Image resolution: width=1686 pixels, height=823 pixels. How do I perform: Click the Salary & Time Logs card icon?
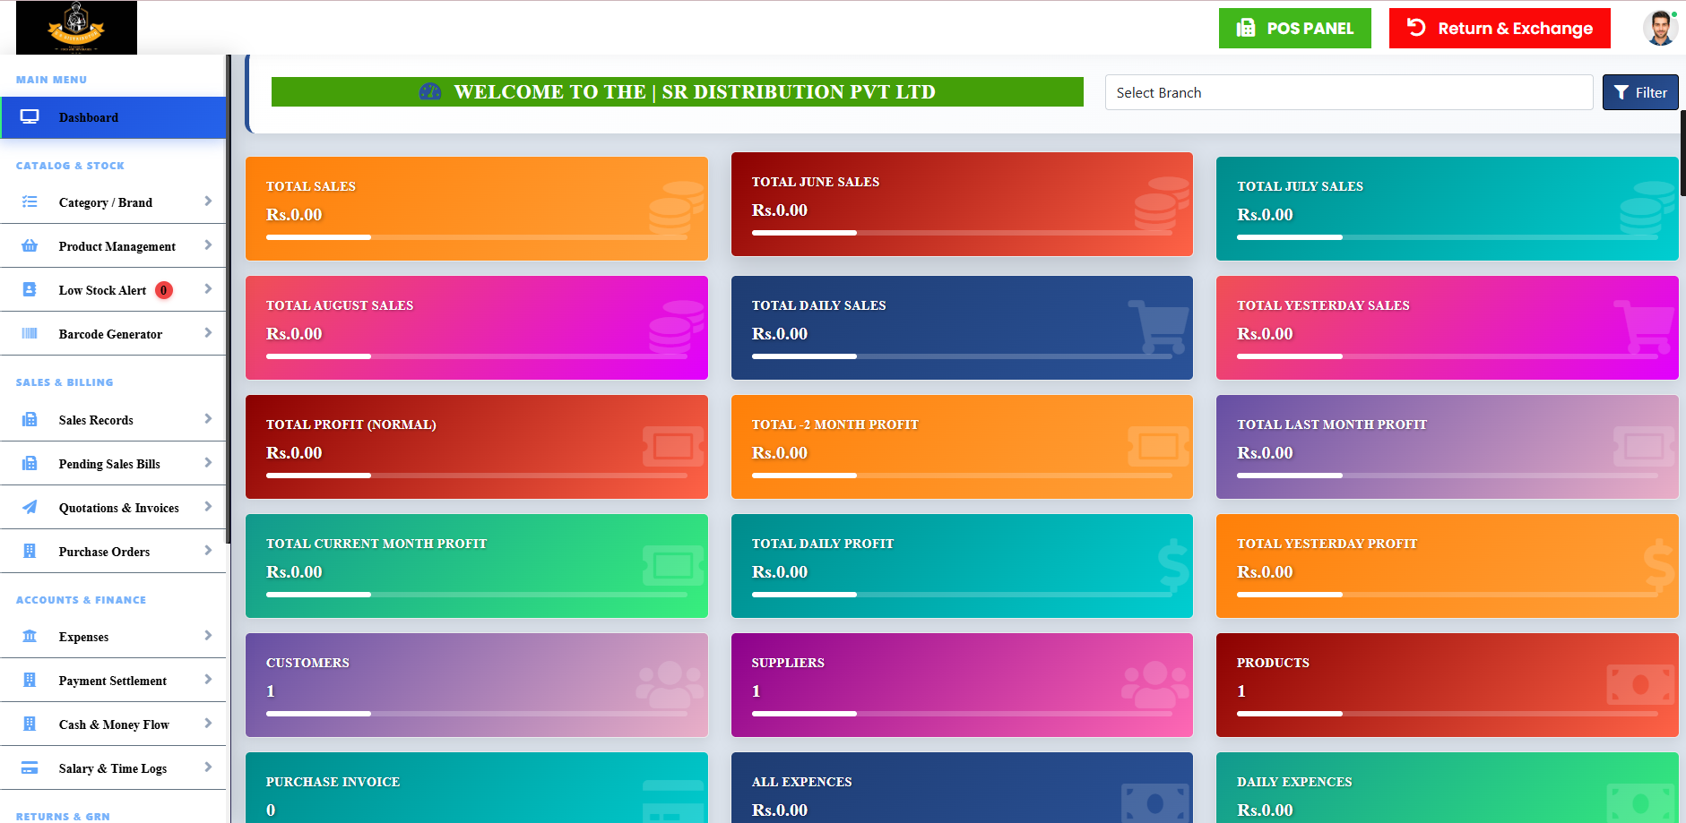click(x=30, y=768)
